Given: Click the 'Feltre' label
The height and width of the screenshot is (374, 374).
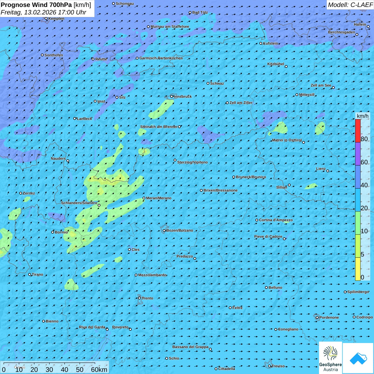Looking at the screenshot, I should [237, 308].
